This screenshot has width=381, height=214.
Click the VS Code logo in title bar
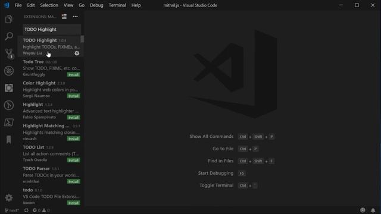[7, 5]
